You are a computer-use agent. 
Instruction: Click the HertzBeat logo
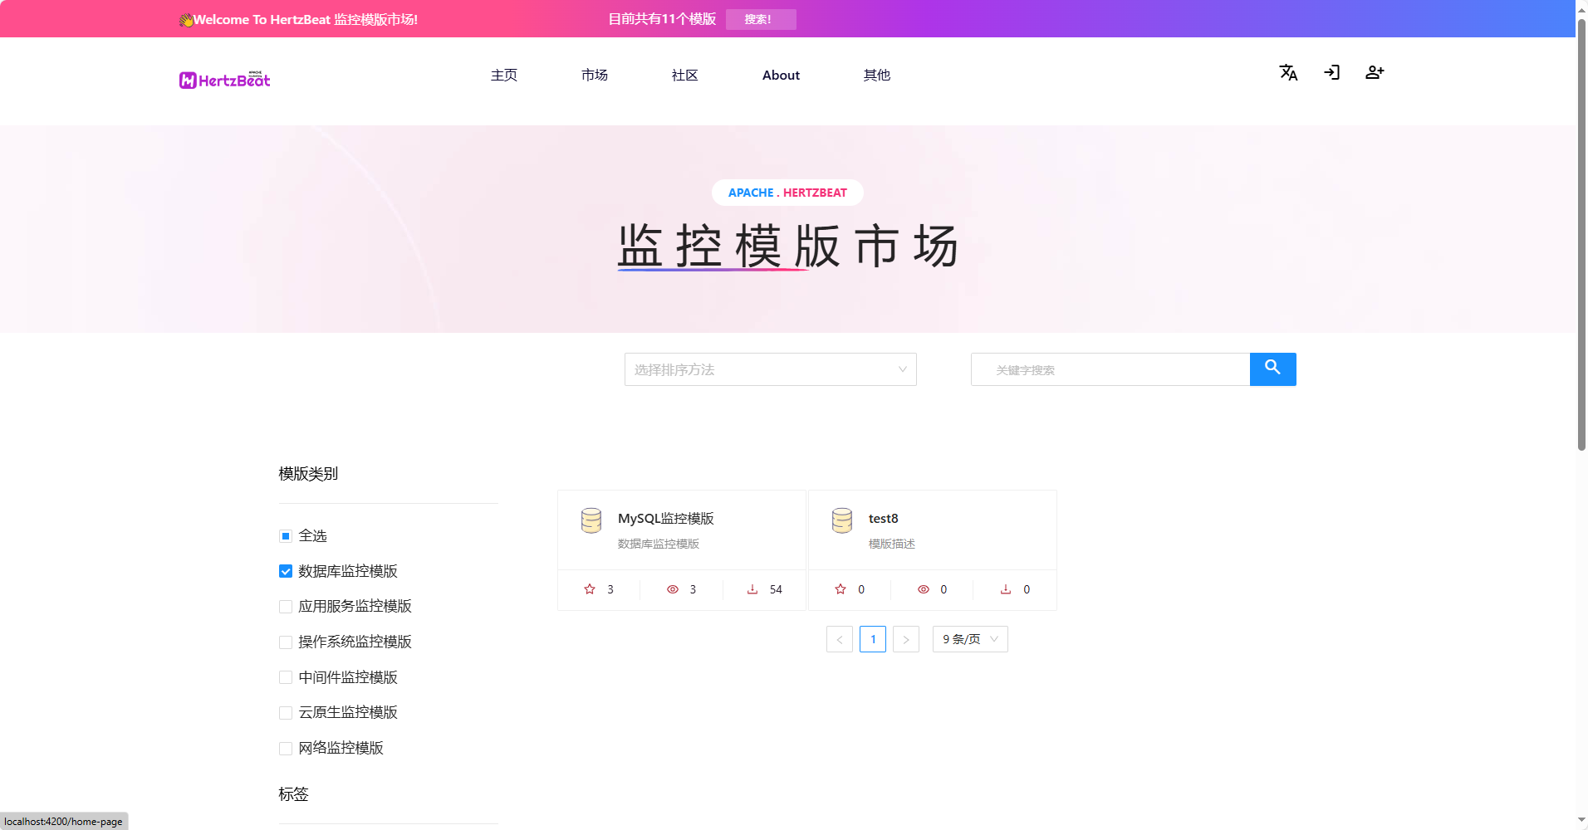tap(225, 80)
